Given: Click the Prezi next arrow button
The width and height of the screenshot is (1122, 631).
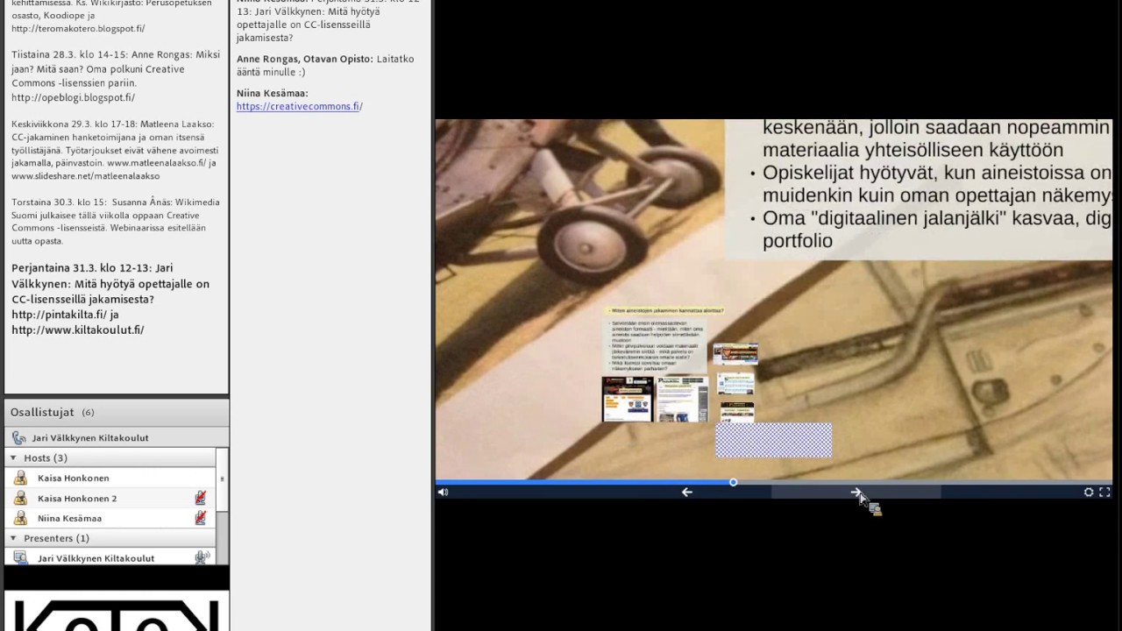Looking at the screenshot, I should 856,493.
